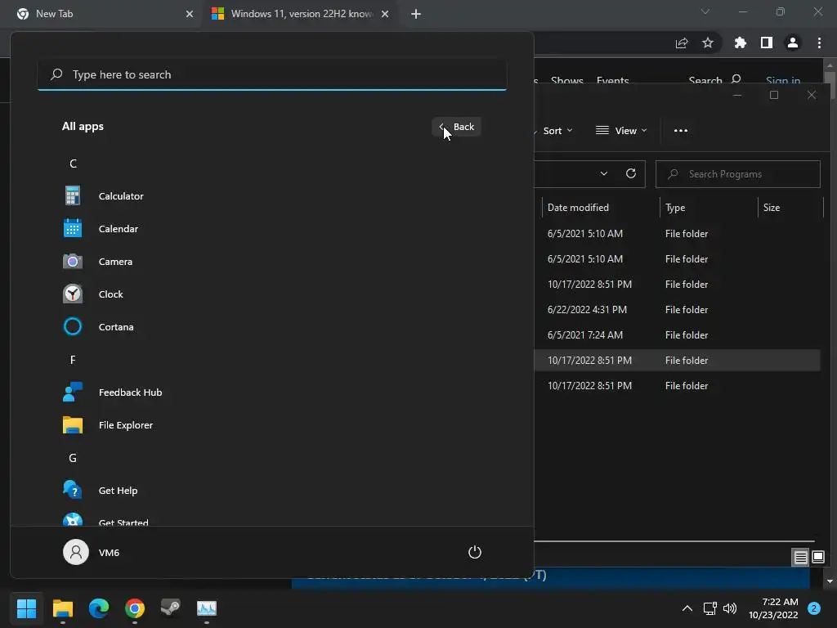
Task: Open Microsoft Edge from the taskbar
Action: click(x=99, y=608)
